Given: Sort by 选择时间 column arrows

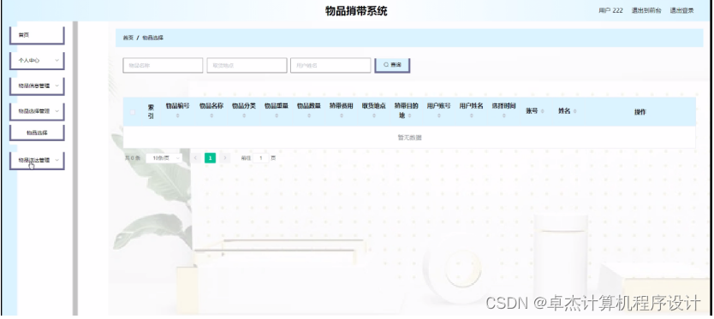Looking at the screenshot, I should [503, 116].
